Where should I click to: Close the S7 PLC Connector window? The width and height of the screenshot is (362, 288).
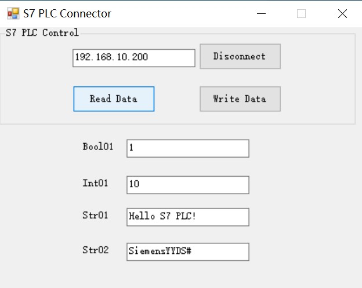342,14
